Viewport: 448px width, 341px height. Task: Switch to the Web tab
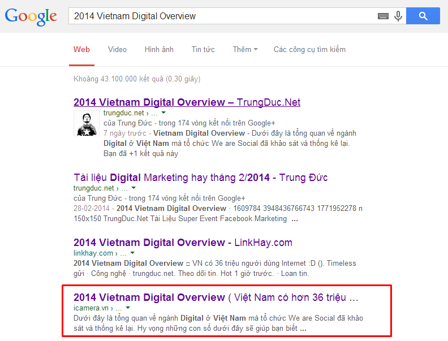coord(81,49)
